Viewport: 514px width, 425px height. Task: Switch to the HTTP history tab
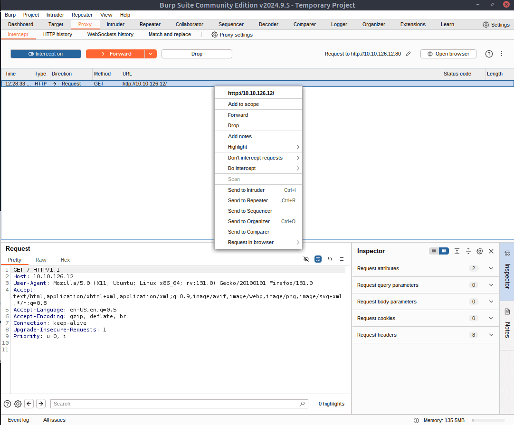pos(57,34)
